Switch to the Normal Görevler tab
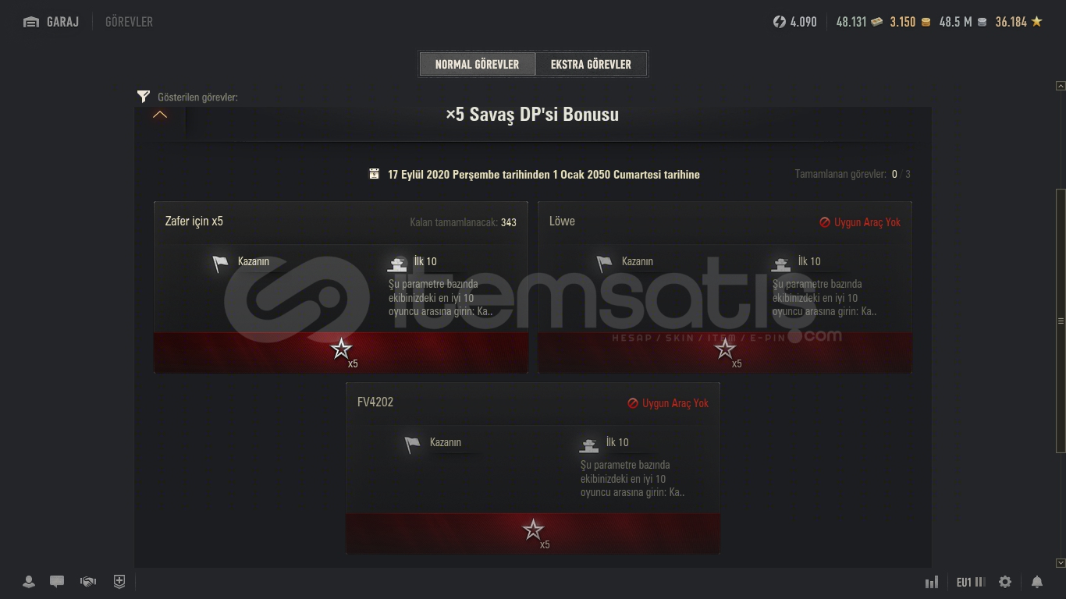Viewport: 1066px width, 599px height. [477, 65]
